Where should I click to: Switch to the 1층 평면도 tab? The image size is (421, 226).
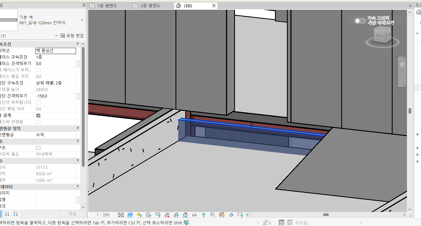pos(107,6)
